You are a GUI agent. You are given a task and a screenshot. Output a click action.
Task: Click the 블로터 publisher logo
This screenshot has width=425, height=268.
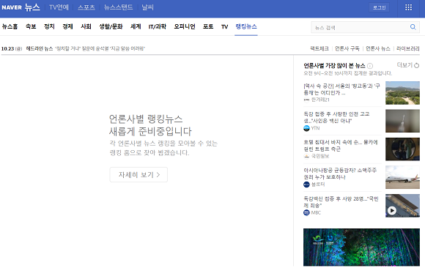[306, 185]
